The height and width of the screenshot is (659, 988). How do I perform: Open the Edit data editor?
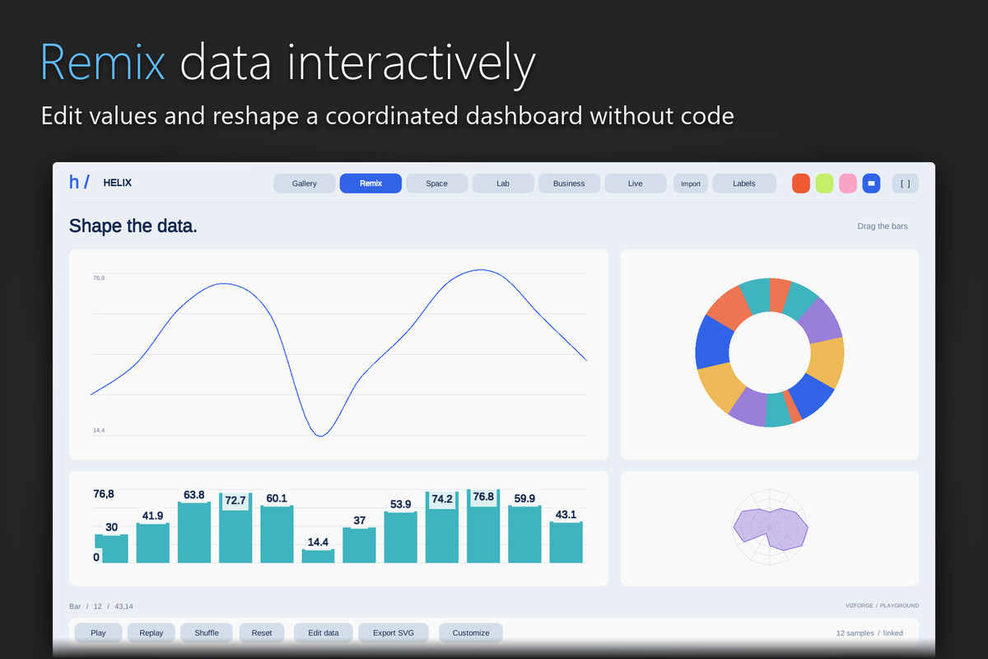324,633
